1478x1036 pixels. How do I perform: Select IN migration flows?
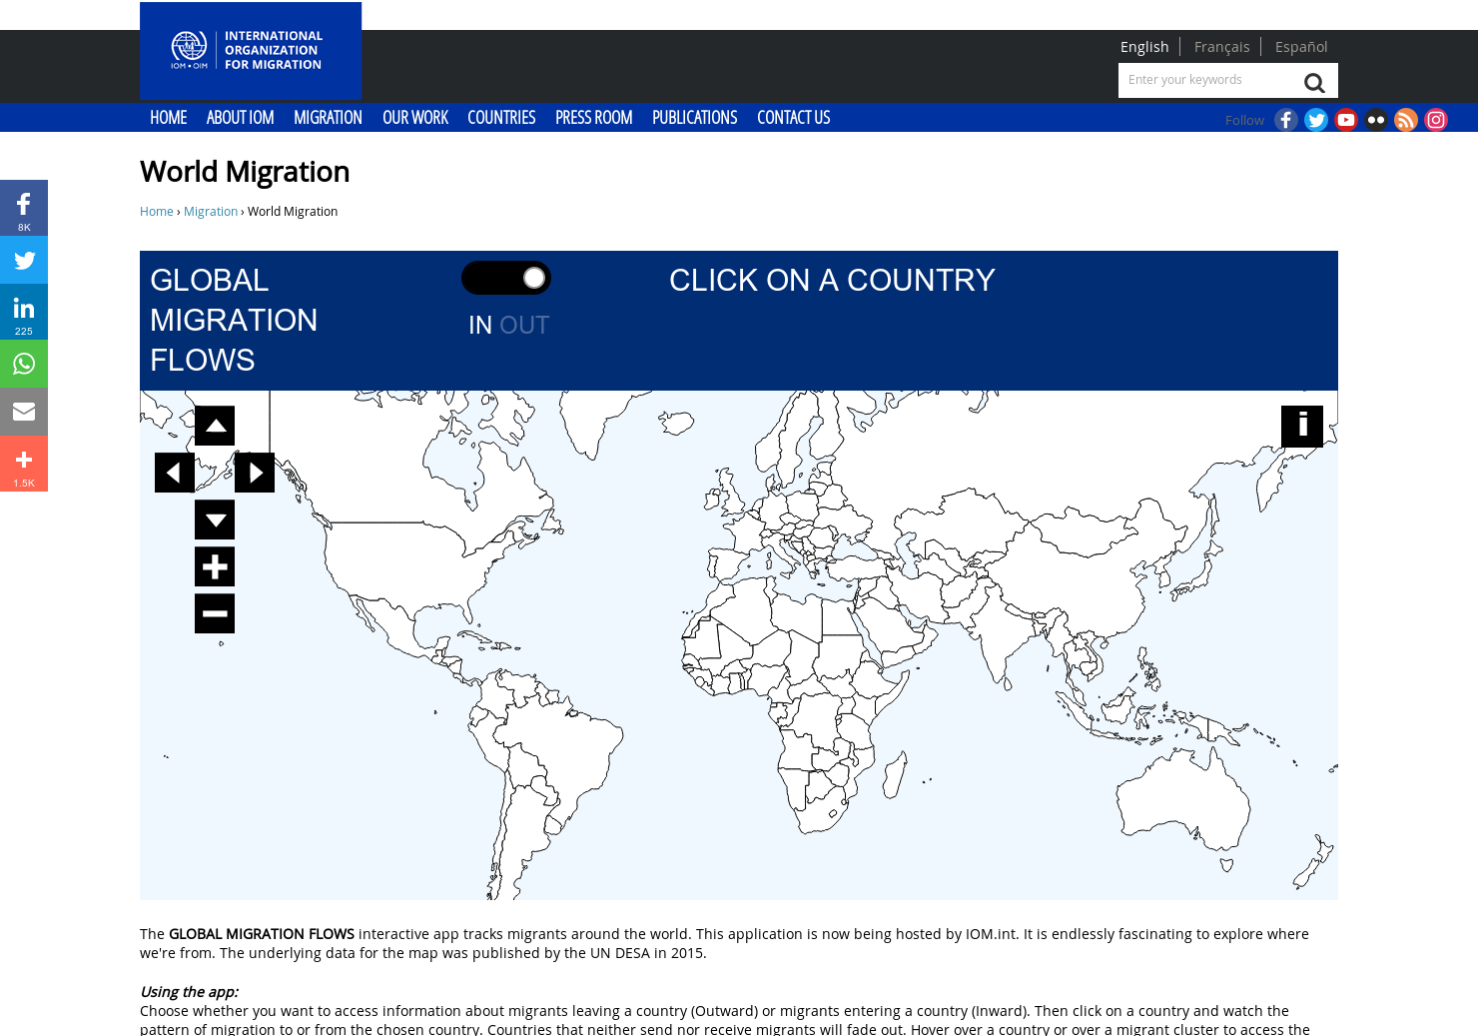(480, 325)
